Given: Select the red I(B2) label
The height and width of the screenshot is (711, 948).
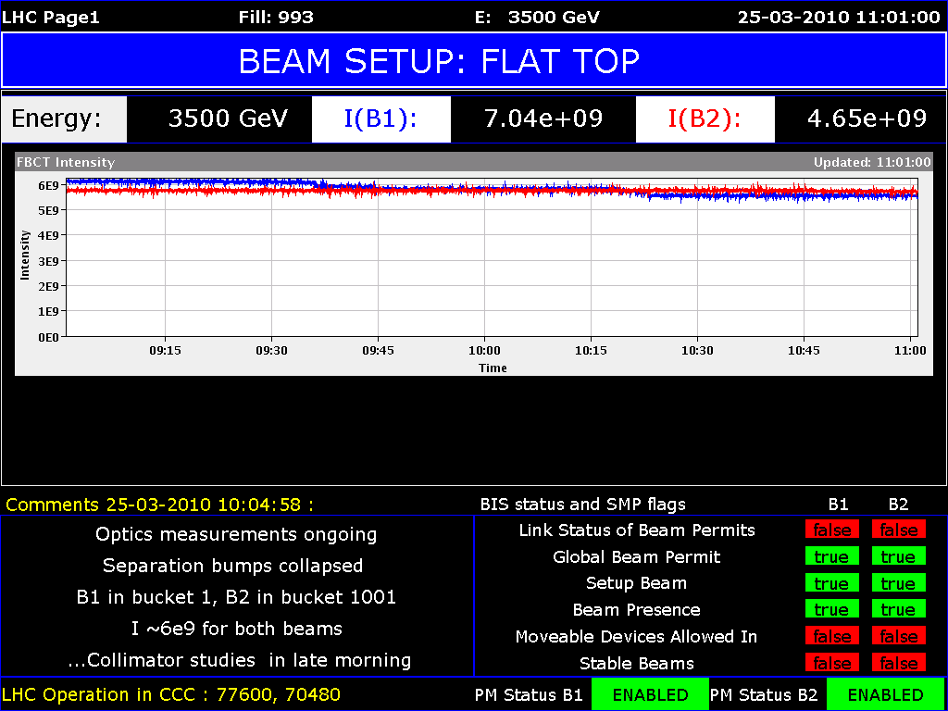Looking at the screenshot, I should click(705, 118).
